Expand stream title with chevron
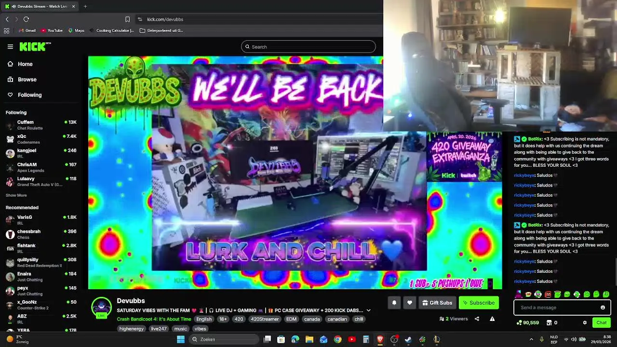Image resolution: width=617 pixels, height=347 pixels. [369, 310]
